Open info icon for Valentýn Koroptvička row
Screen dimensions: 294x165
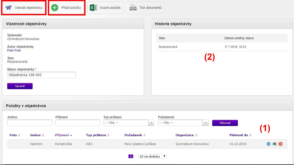[269, 144]
